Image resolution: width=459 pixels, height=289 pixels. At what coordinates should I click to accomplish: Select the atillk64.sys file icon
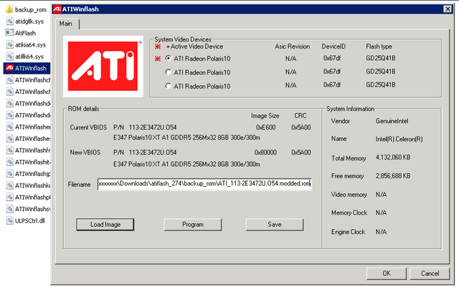(x=10, y=57)
